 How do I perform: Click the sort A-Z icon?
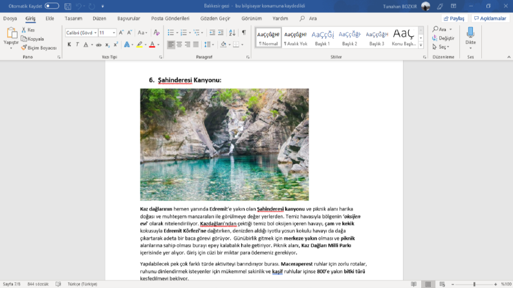pyautogui.click(x=232, y=33)
